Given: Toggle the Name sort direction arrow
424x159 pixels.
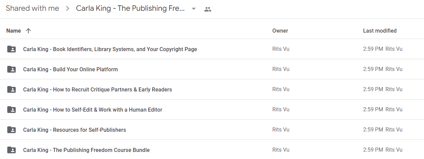Looking at the screenshot, I should point(28,31).
